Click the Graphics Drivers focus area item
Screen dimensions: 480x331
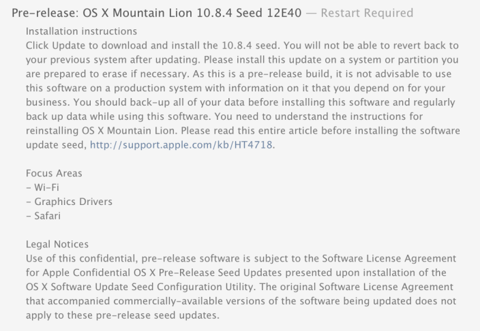point(69,202)
